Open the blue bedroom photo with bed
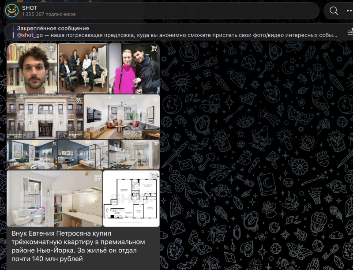This screenshot has width=353, height=270. [32, 154]
